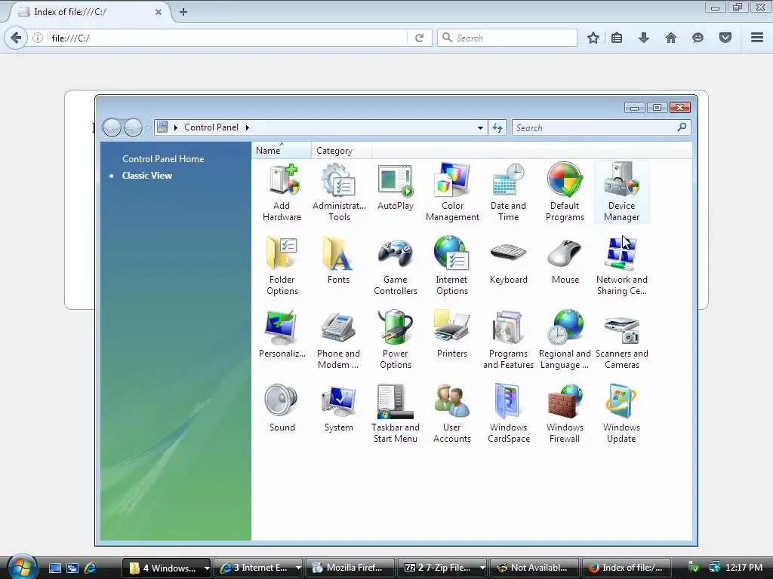Open Regional and Language Options icon
This screenshot has width=773, height=579.
pyautogui.click(x=565, y=340)
